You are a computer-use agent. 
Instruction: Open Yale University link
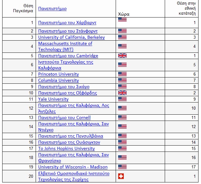pos(53,99)
